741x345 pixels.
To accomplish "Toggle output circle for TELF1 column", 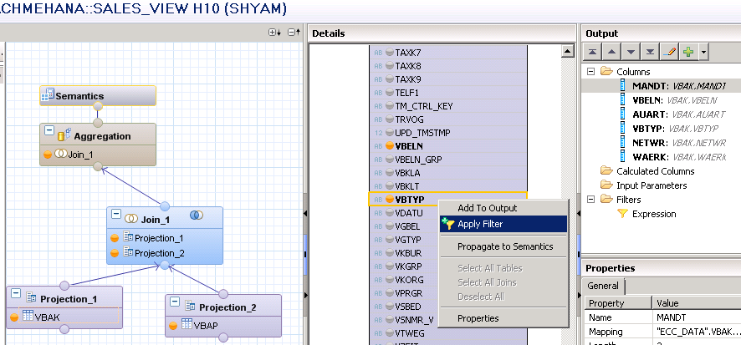I will coord(390,93).
